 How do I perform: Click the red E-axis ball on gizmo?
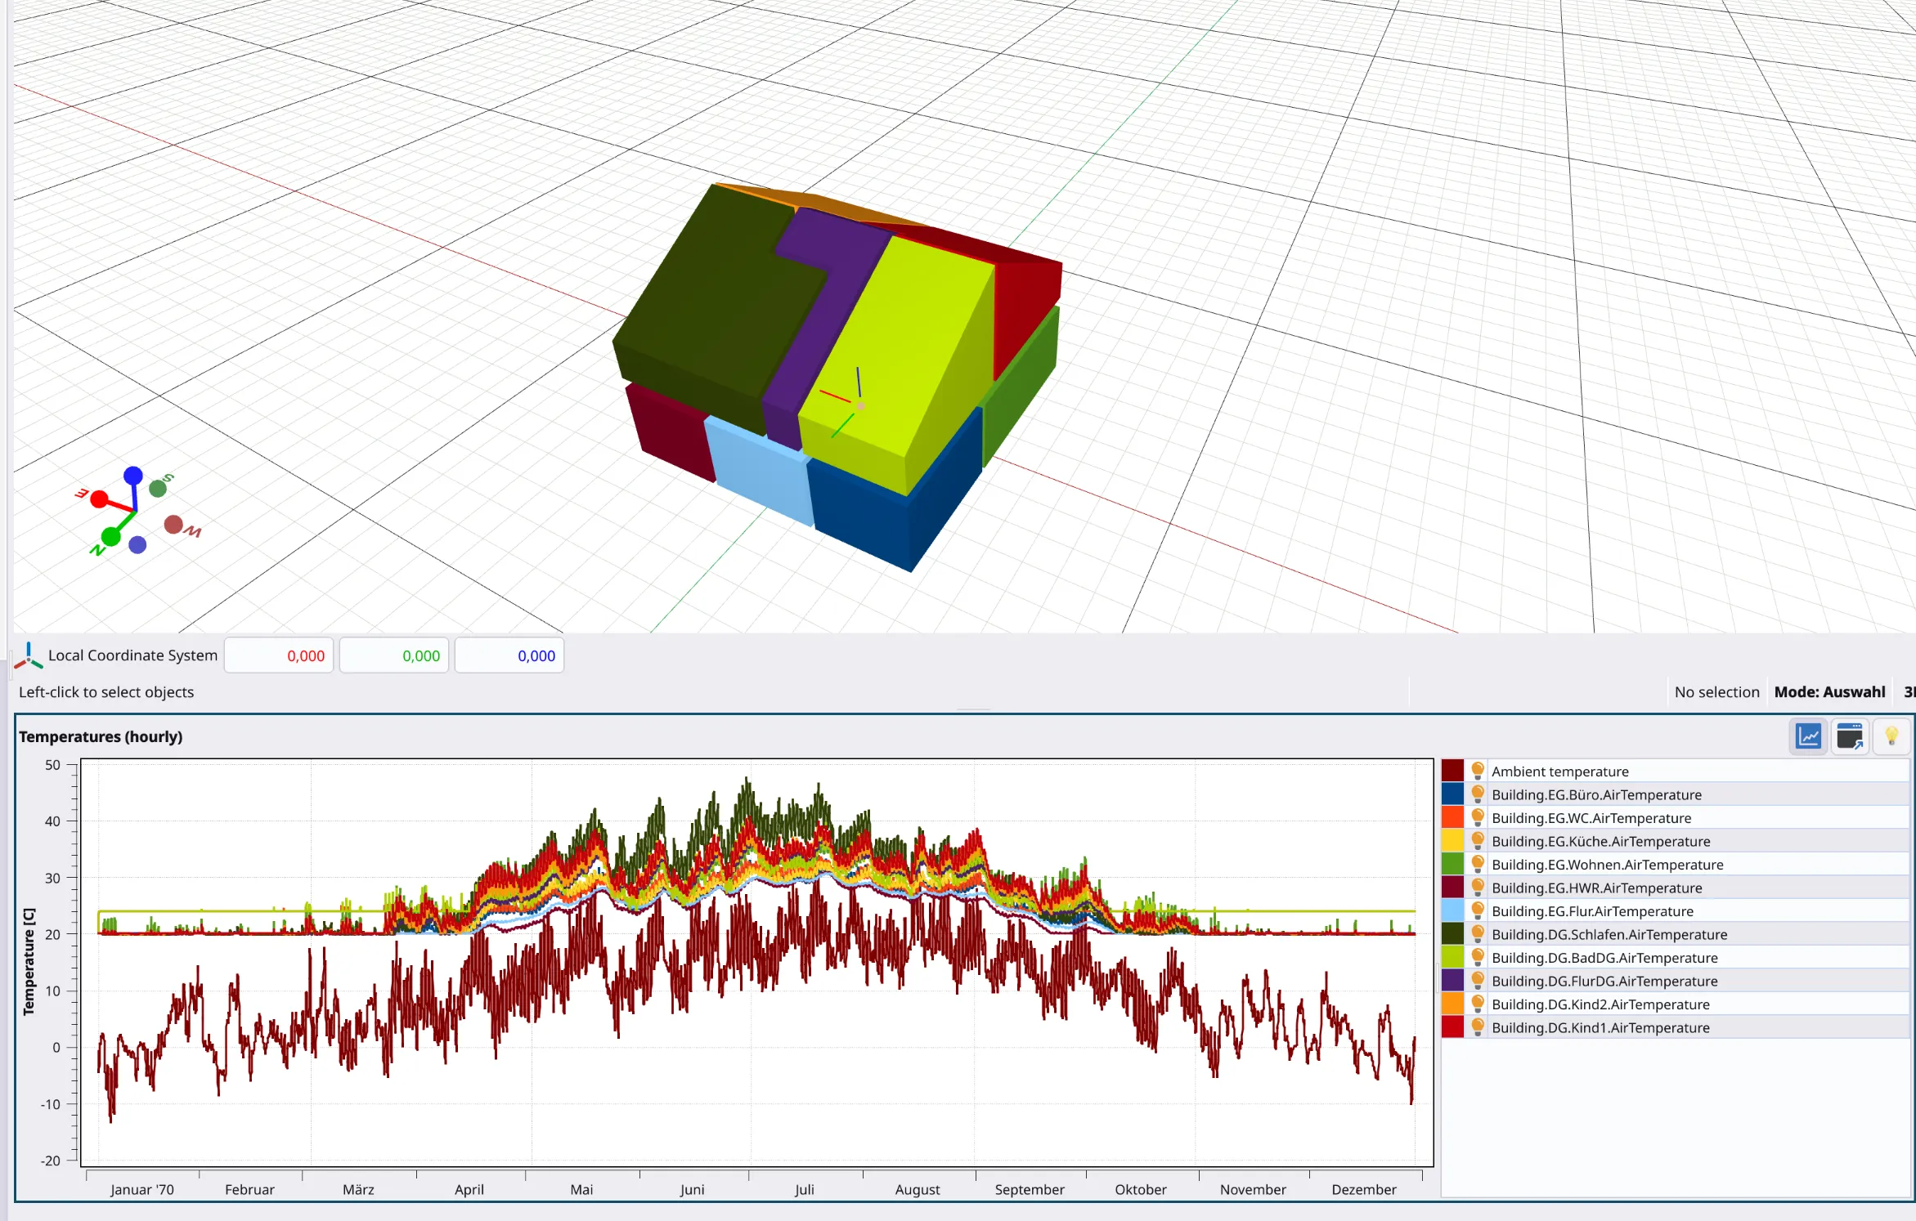coord(100,499)
